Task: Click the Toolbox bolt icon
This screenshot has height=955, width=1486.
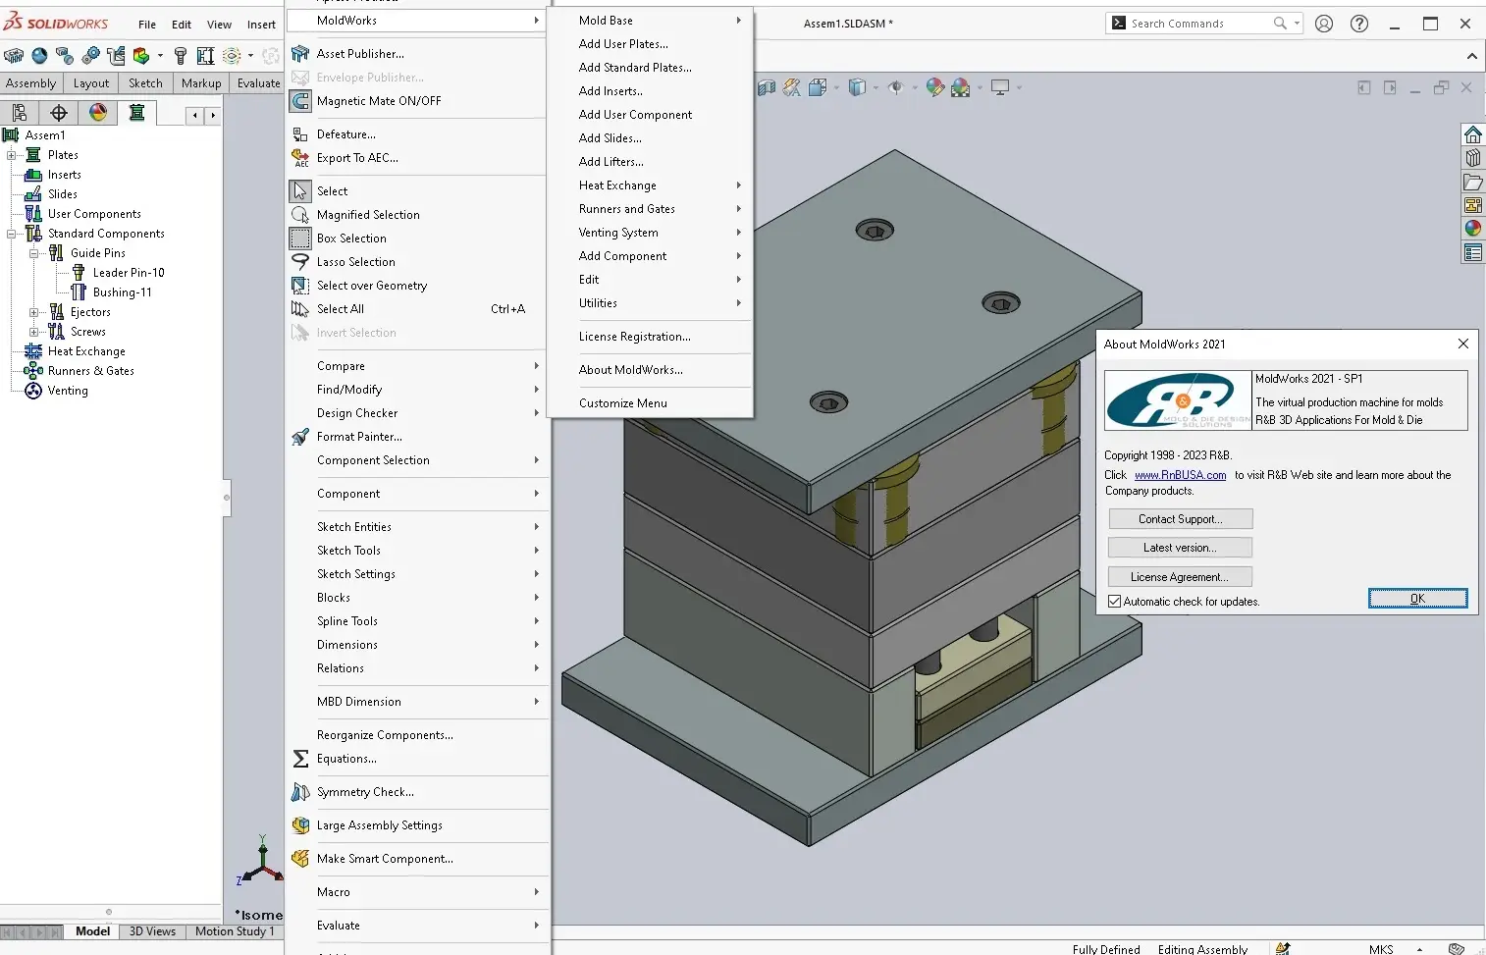Action: (181, 56)
